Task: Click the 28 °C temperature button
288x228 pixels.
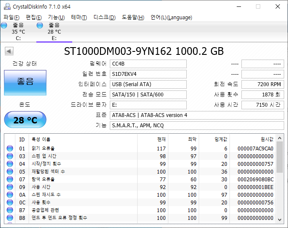Action: coord(25,120)
